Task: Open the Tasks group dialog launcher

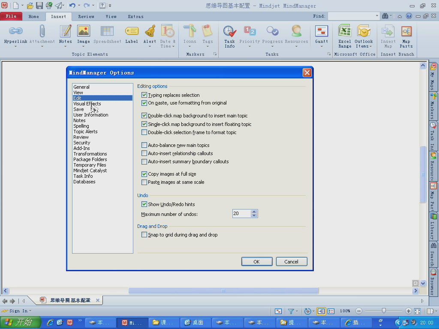Action: (x=329, y=54)
